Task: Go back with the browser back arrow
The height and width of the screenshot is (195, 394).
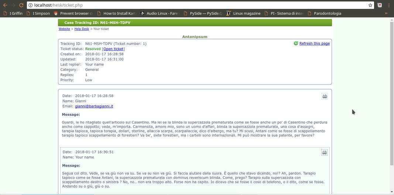Action: [x=5, y=5]
